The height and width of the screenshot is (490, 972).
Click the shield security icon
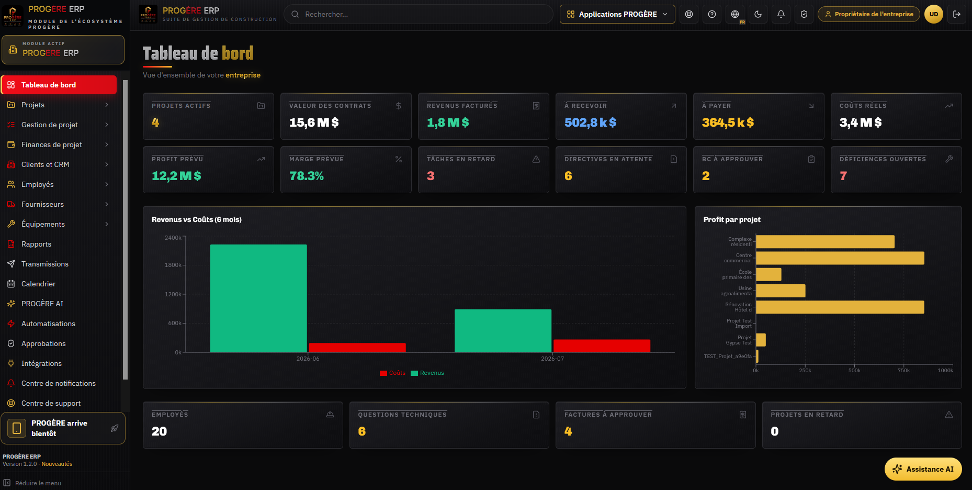804,14
